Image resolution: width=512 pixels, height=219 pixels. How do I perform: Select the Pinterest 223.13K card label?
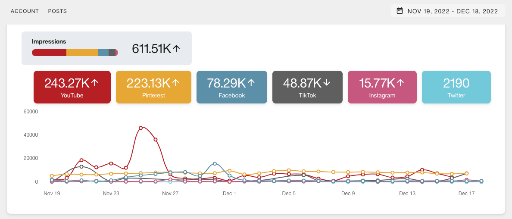coord(154,95)
